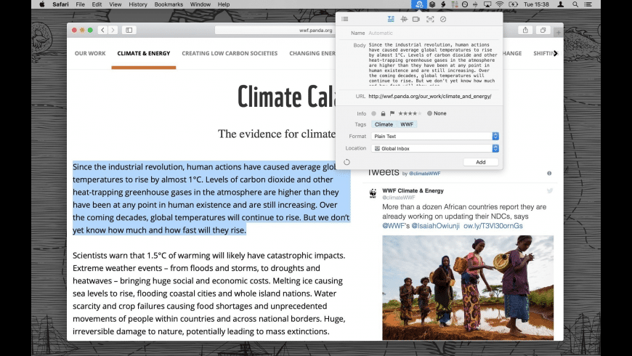Open the Dropbox stack menu bar icon

[x=432, y=4]
